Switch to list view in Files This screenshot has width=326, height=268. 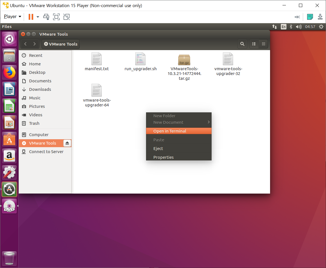(254, 44)
